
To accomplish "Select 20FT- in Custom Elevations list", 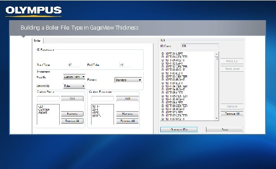I will point(96,110).
